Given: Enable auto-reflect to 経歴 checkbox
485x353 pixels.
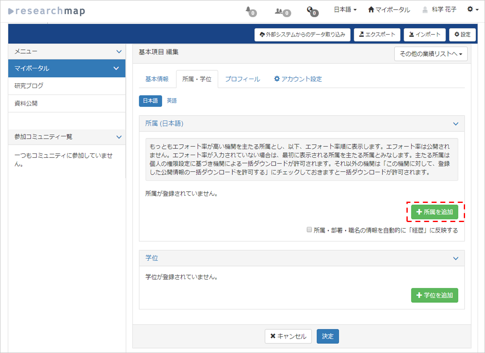Looking at the screenshot, I should click(309, 230).
